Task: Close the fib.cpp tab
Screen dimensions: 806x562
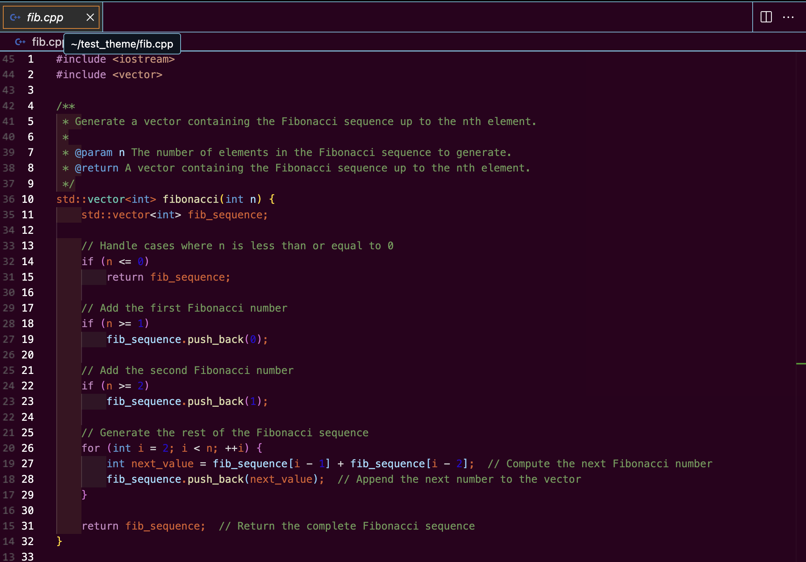Action: pos(90,17)
